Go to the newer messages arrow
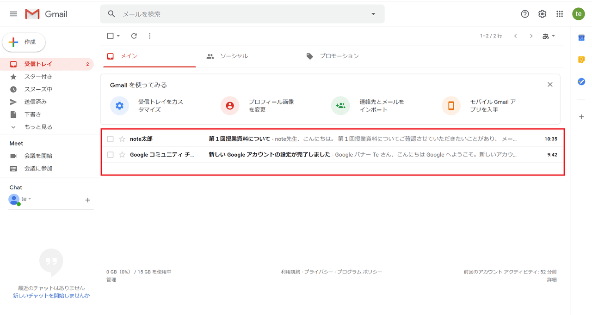592x315 pixels. coord(515,36)
